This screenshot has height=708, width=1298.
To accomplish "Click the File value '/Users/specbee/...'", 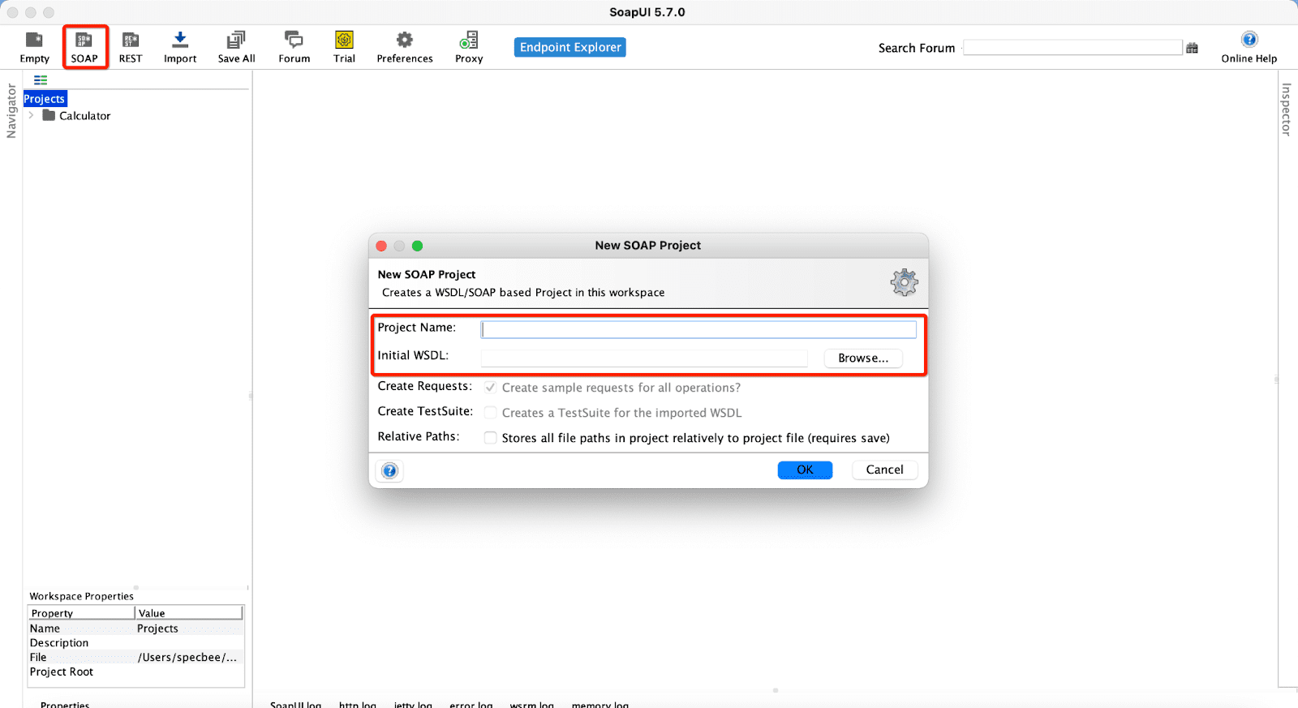I will [187, 658].
